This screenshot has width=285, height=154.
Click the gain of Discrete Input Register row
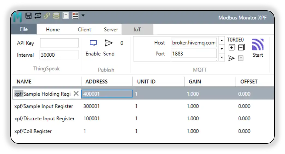point(193,118)
